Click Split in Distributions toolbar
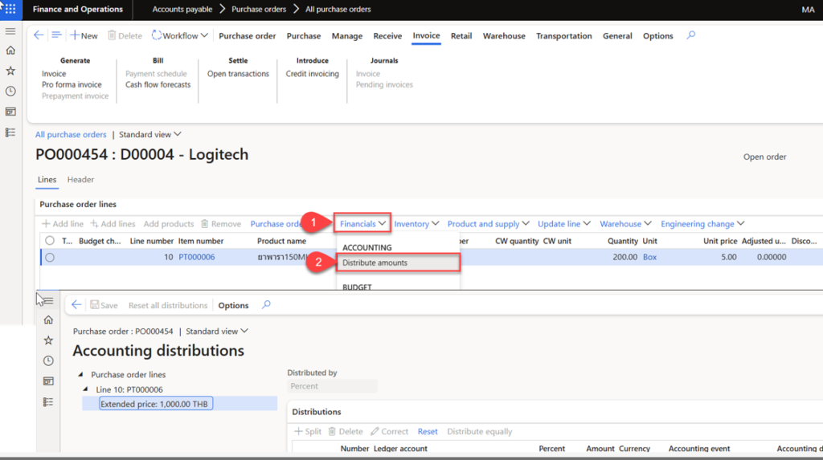 [x=308, y=432]
